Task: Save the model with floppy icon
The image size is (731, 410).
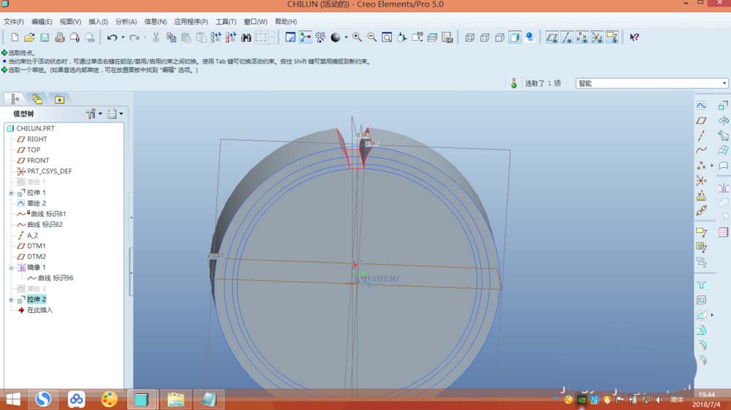Action: point(45,37)
